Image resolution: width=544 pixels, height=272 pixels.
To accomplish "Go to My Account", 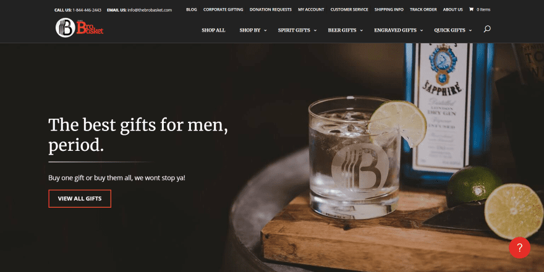I will [x=311, y=10].
